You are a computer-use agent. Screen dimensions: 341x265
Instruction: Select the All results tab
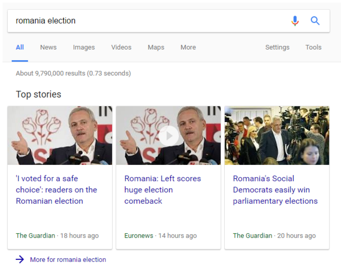click(x=20, y=47)
